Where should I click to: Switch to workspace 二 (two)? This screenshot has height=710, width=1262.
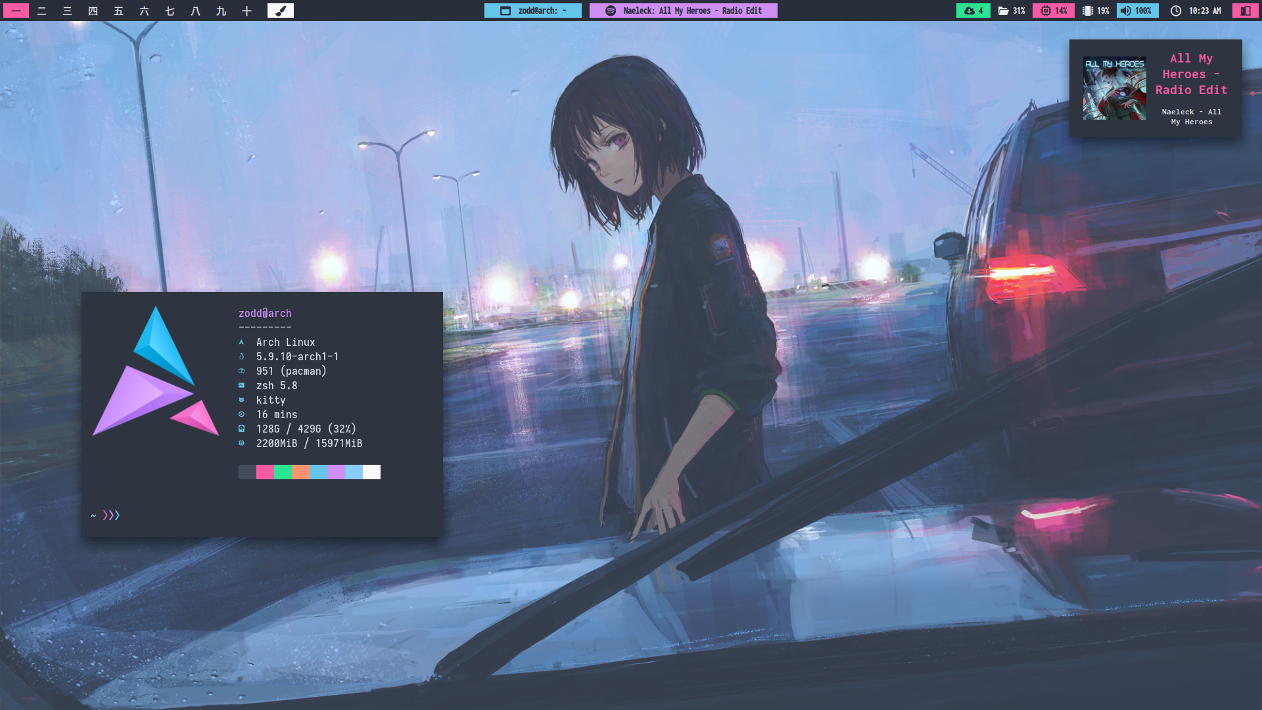(41, 11)
